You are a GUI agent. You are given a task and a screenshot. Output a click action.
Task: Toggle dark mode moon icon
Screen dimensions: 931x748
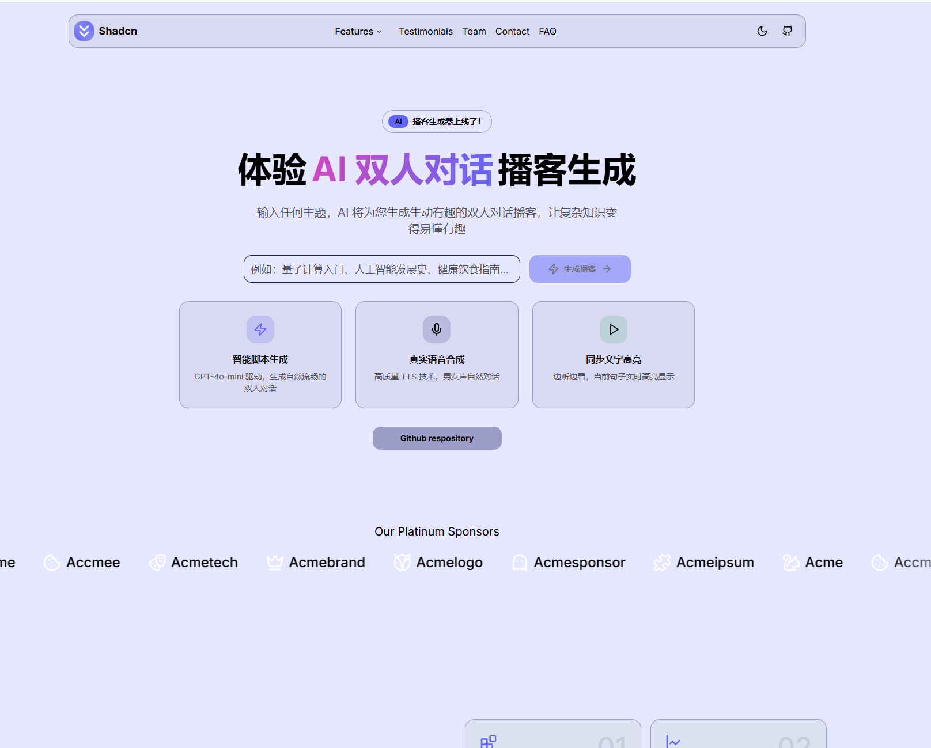762,31
